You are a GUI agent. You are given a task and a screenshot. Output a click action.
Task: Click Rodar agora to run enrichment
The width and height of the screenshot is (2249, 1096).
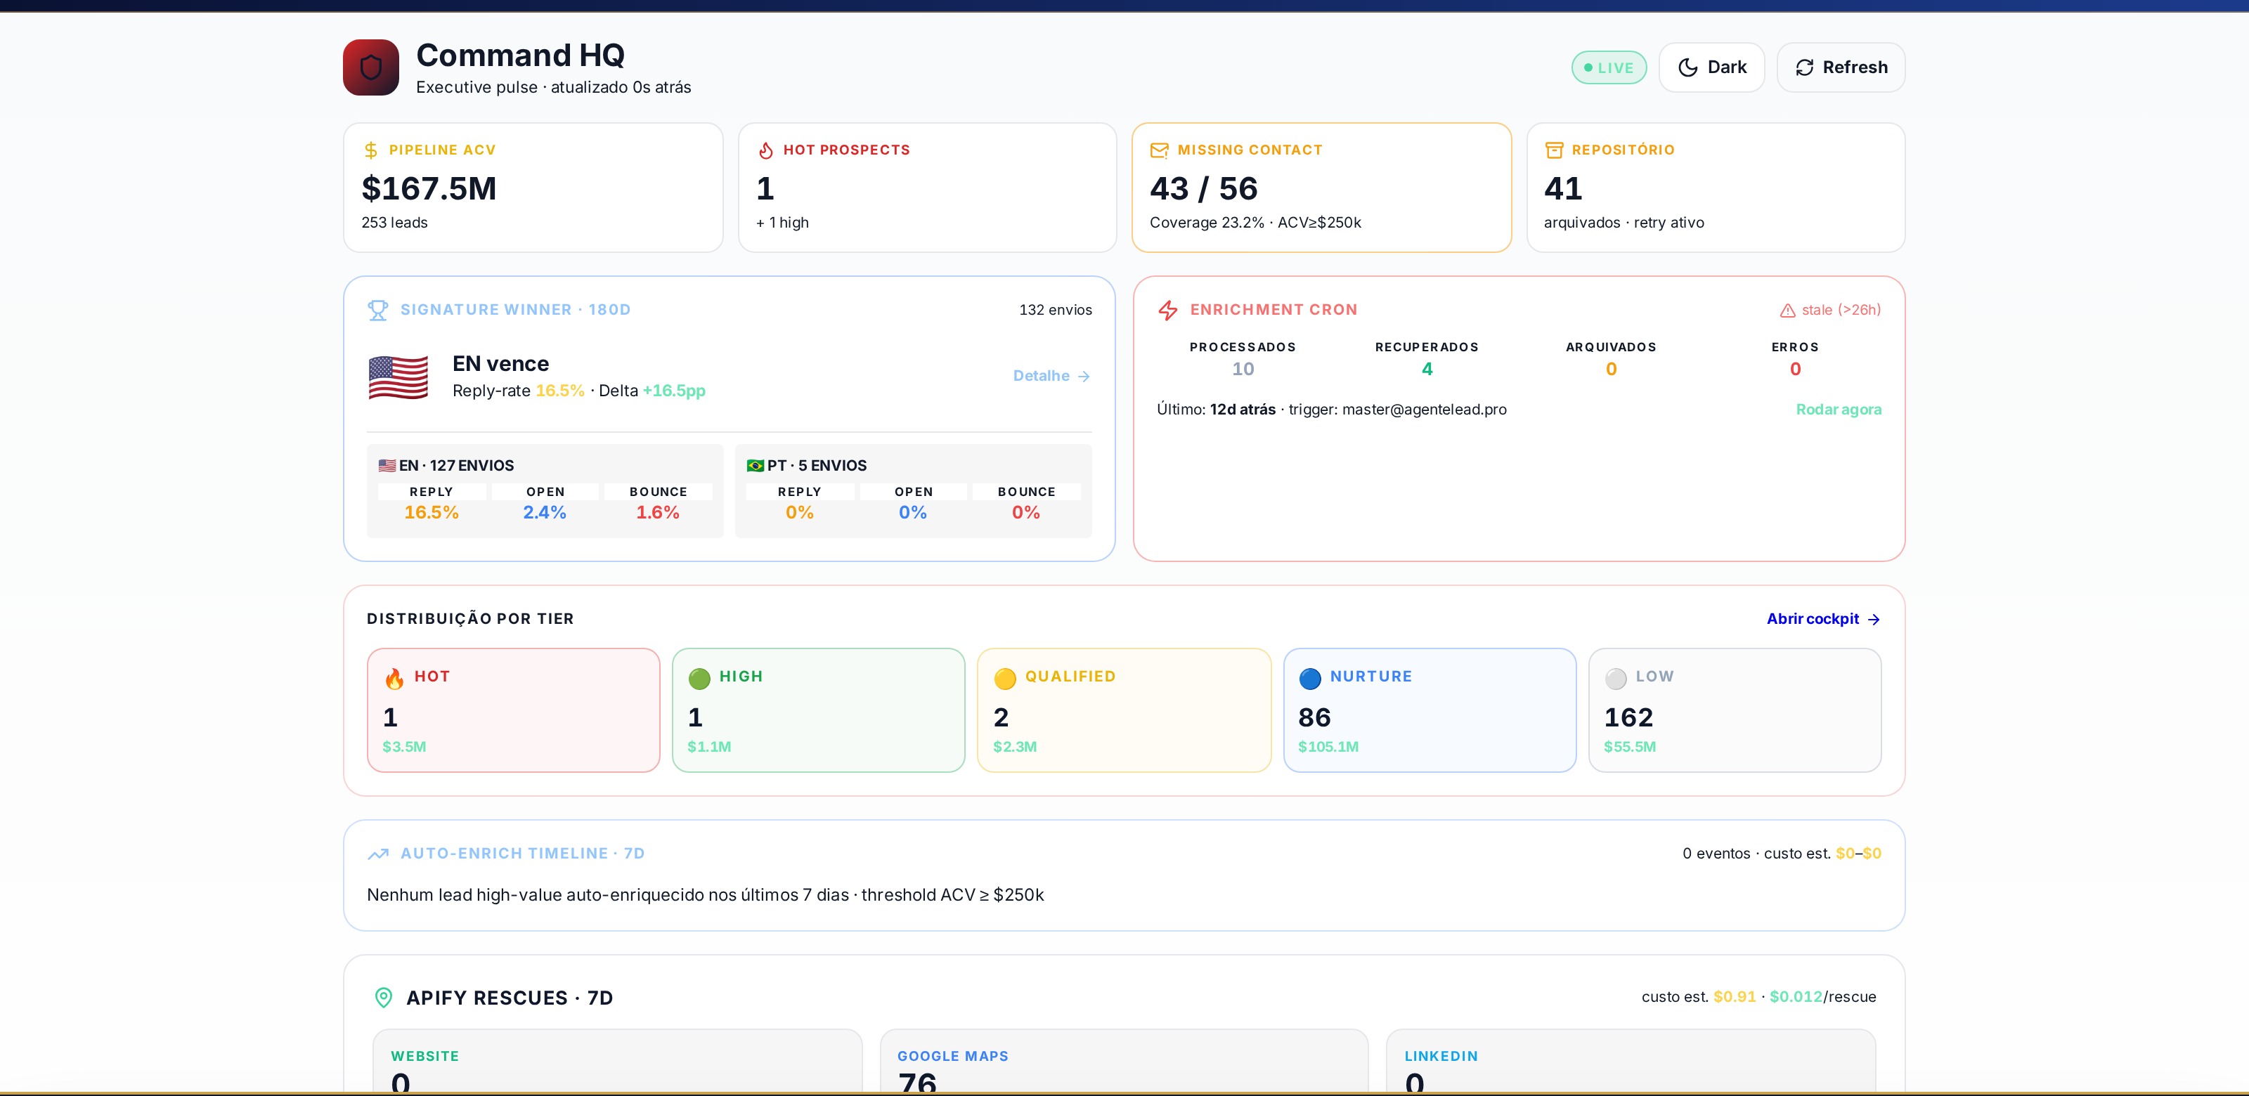click(1838, 410)
